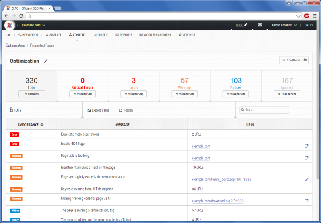321x223 pixels.
Task: Open the WORK MANAGMENT menu
Action: (x=155, y=35)
